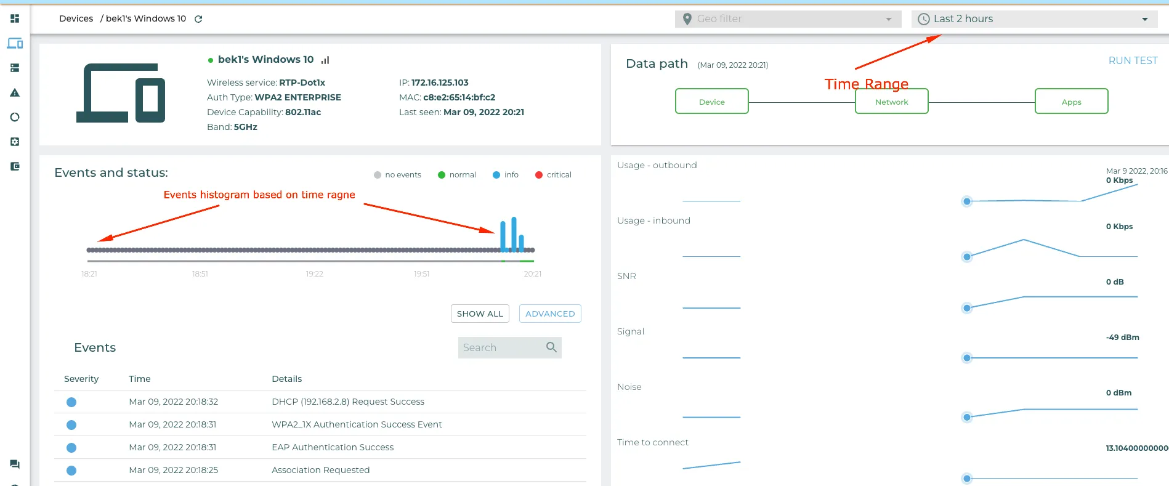Expand the Geo filter dropdown
1169x486 pixels.
point(788,19)
